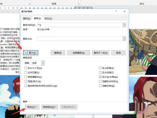
Task: Click inside the 替换为 input field
Action: [80, 39]
